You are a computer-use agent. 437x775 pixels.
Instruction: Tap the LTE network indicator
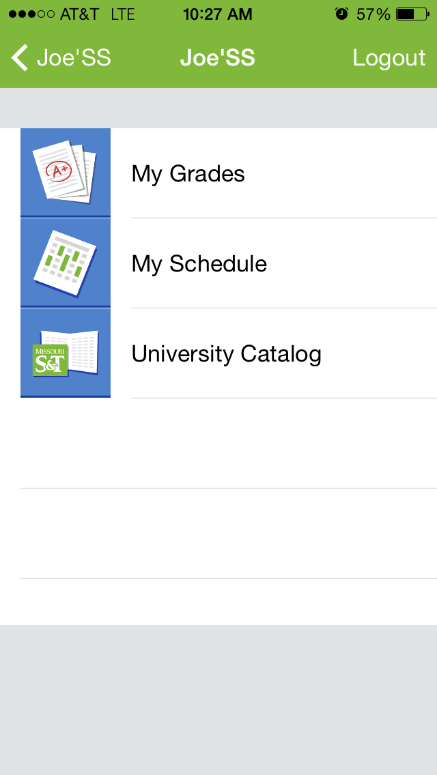click(x=123, y=14)
